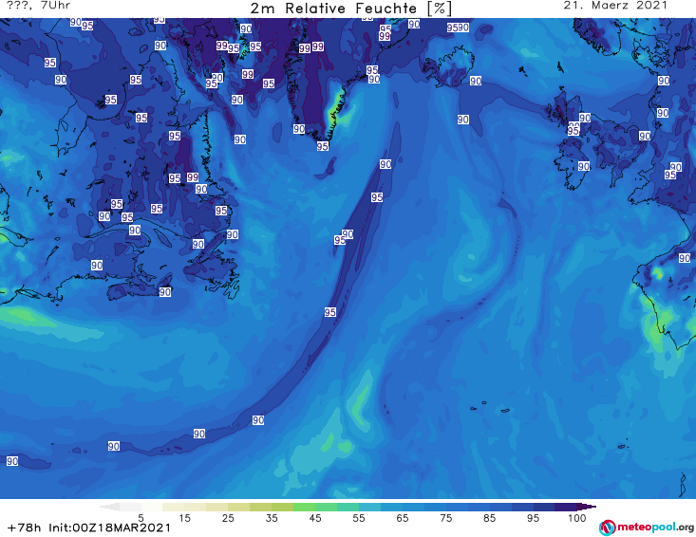Click the '95' value on the colorbar scale
696x537 pixels.
(533, 518)
